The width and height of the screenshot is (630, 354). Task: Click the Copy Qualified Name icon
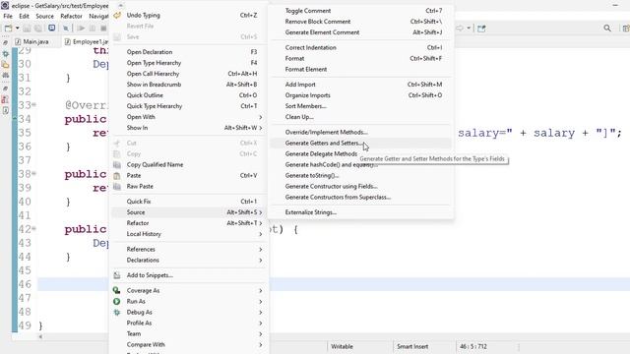(x=117, y=165)
